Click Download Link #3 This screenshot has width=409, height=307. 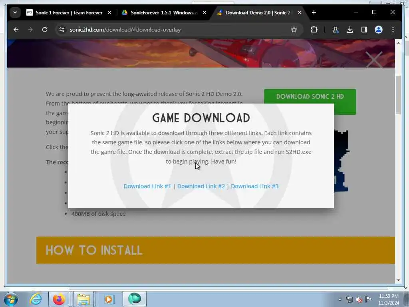coord(254,186)
